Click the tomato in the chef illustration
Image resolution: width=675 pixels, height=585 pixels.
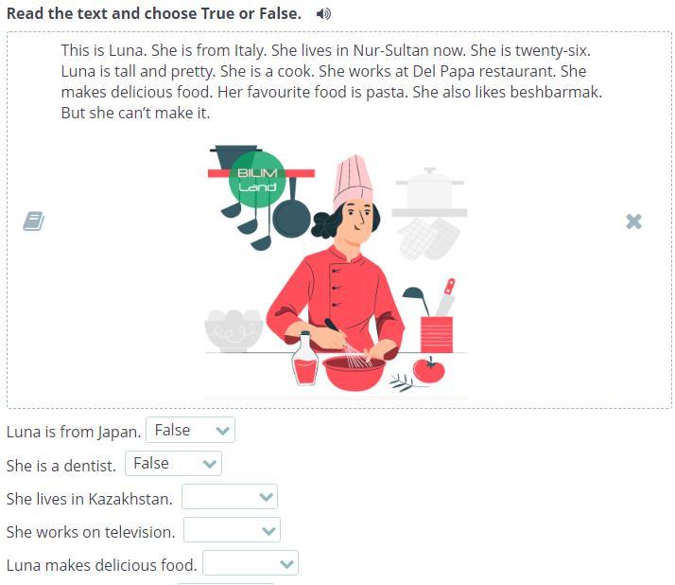(x=429, y=369)
